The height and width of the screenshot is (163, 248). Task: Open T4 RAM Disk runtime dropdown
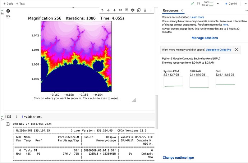coord(218,4)
